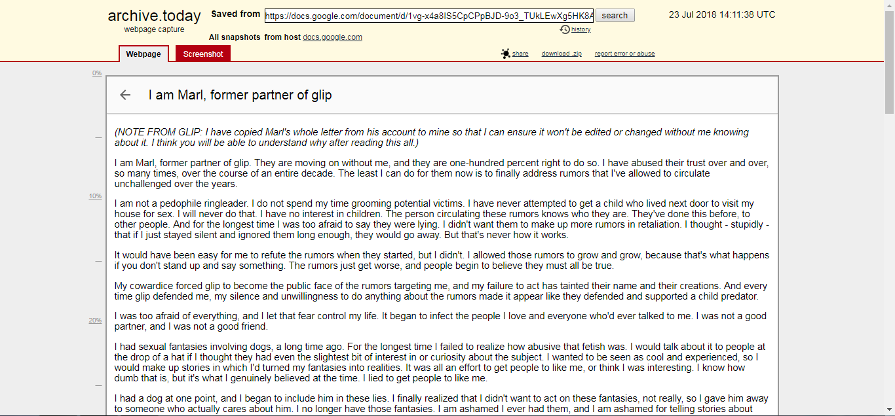895x416 pixels.
Task: Open the docs.google.com host link
Action: point(332,37)
